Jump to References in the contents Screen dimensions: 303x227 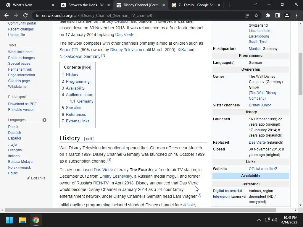tap(76, 114)
